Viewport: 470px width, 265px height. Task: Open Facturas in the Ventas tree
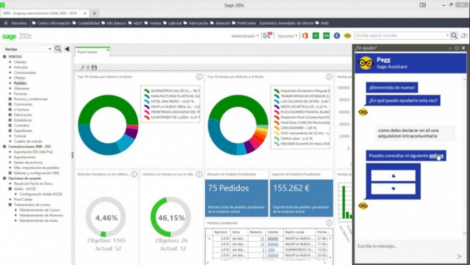(20, 94)
